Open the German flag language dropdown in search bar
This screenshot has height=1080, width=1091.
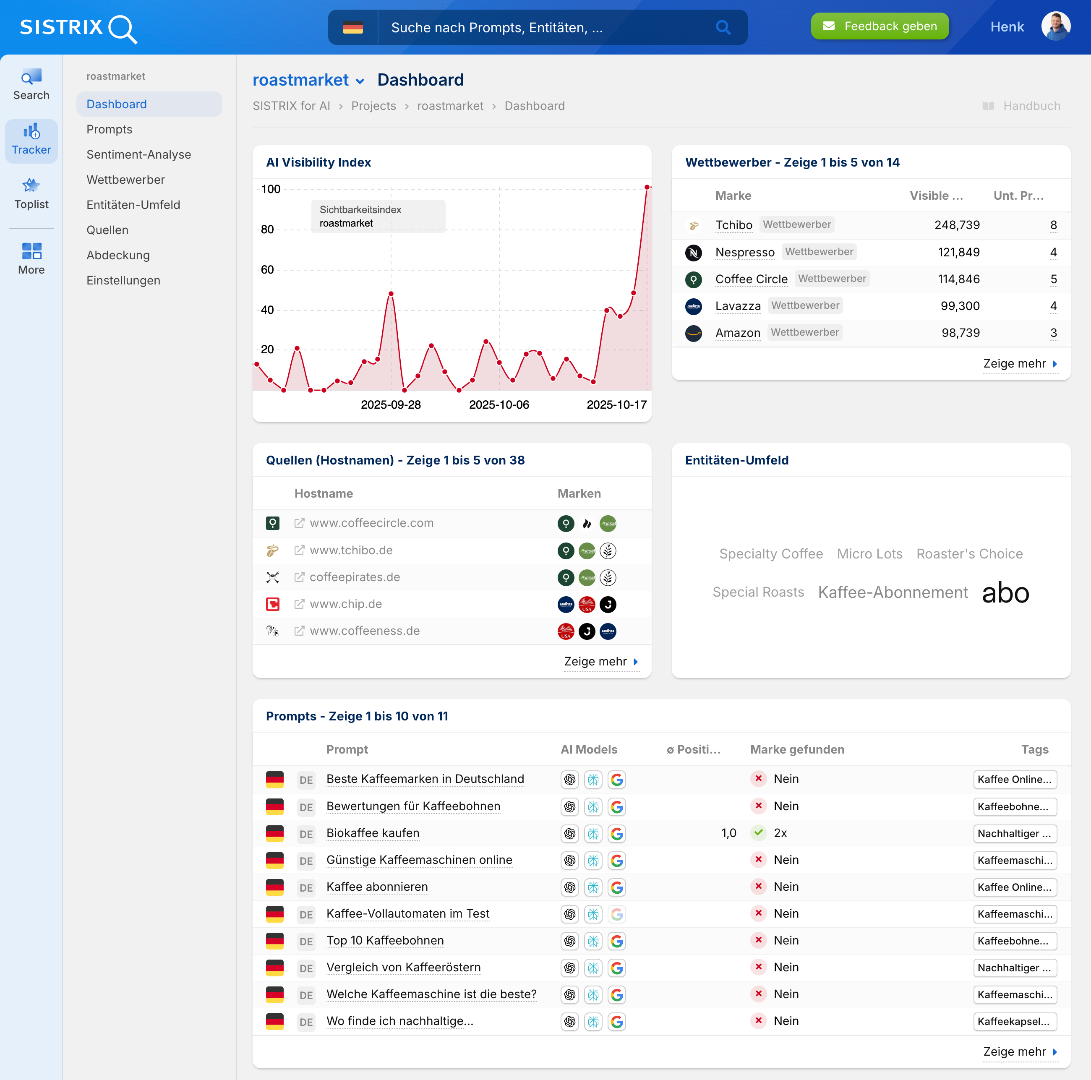353,26
